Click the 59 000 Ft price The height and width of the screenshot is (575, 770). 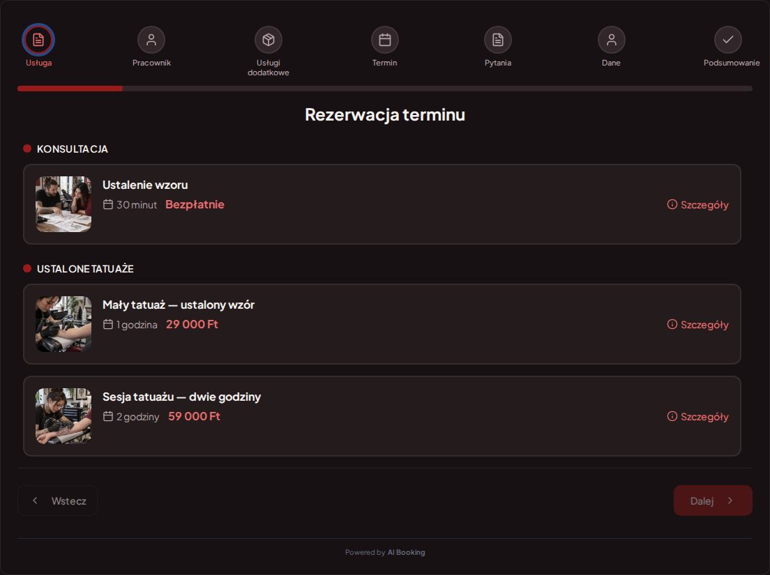(x=194, y=417)
